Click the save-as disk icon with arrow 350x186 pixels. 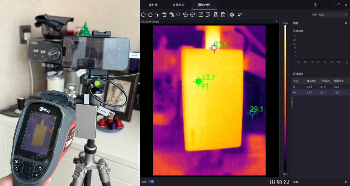pos(208,15)
